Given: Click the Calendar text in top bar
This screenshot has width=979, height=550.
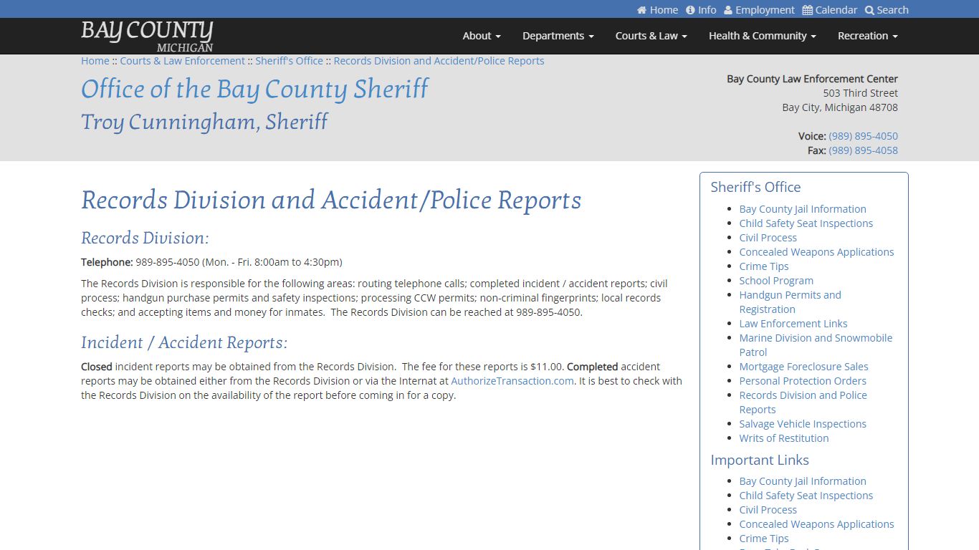Looking at the screenshot, I should 836,10.
